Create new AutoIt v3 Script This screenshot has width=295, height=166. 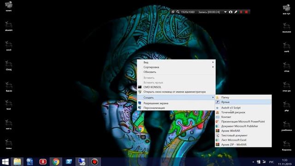pos(243,107)
